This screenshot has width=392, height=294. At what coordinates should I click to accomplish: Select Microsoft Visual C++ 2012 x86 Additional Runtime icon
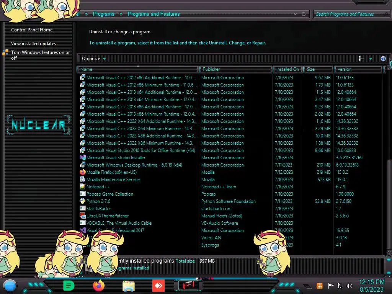pos(83,77)
